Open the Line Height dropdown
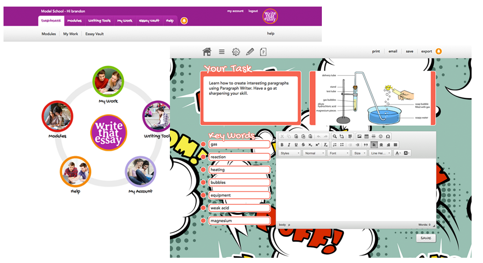The height and width of the screenshot is (263, 483). [380, 153]
